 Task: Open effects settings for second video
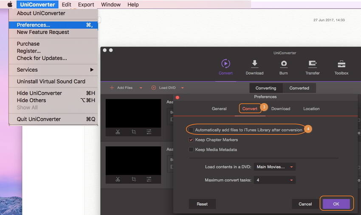(149, 179)
